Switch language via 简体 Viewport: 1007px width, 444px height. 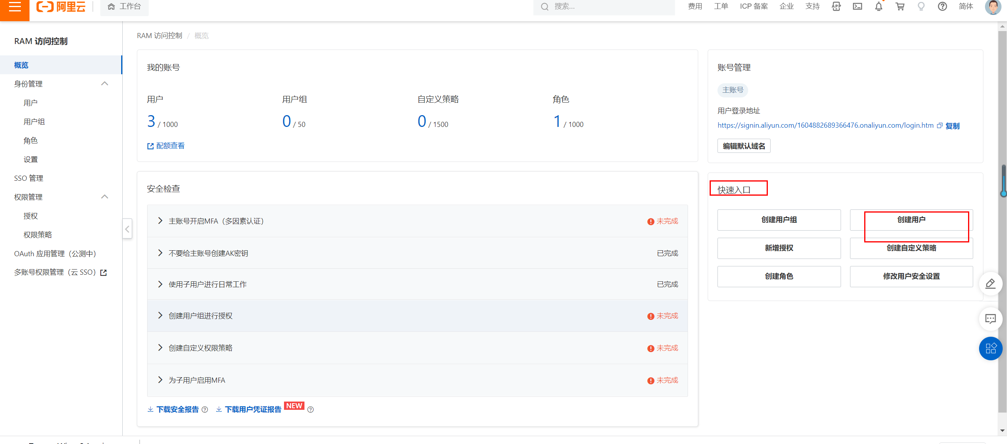coord(966,6)
